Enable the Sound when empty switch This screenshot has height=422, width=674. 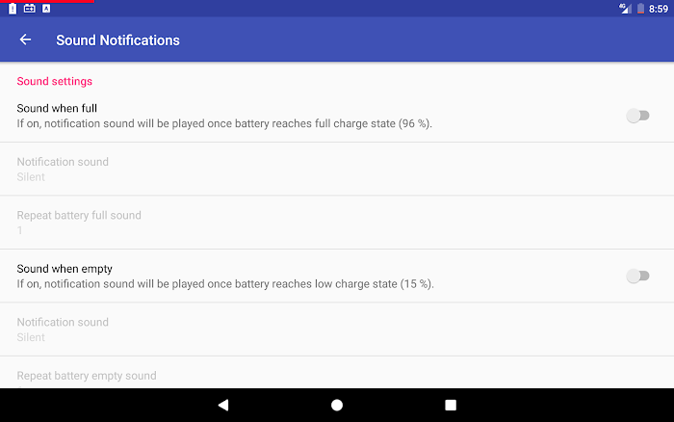[x=637, y=276]
